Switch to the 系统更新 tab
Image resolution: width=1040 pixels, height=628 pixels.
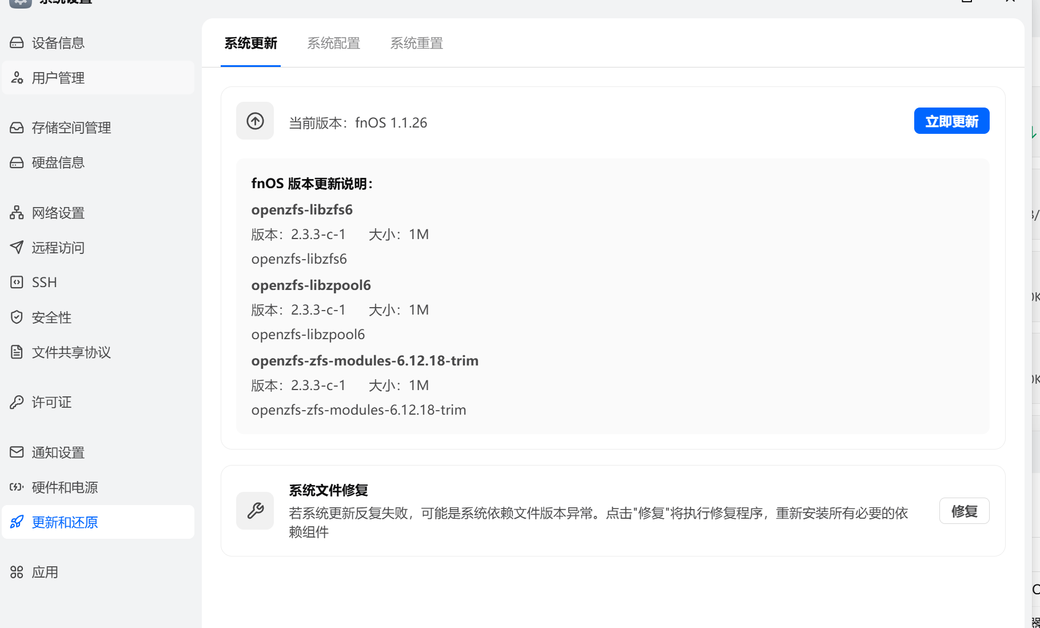(250, 43)
